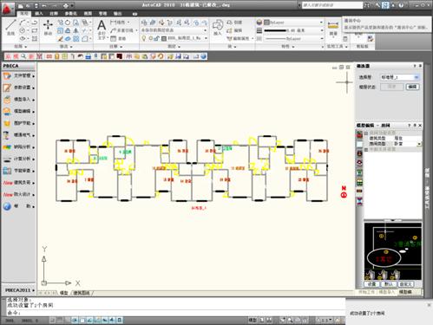433x325 pixels.
Task: Toggle the layer lock padlock icon
Action: point(157,38)
